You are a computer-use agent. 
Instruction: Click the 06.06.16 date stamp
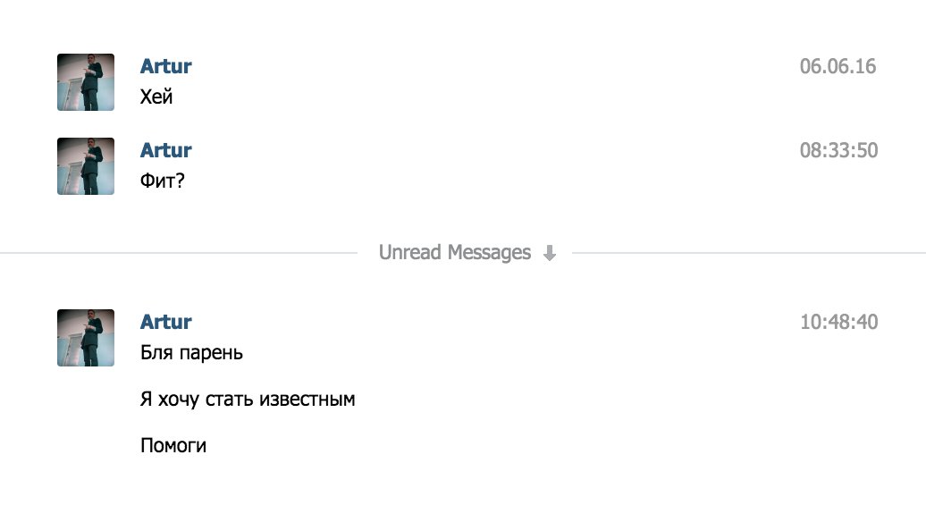coord(838,66)
